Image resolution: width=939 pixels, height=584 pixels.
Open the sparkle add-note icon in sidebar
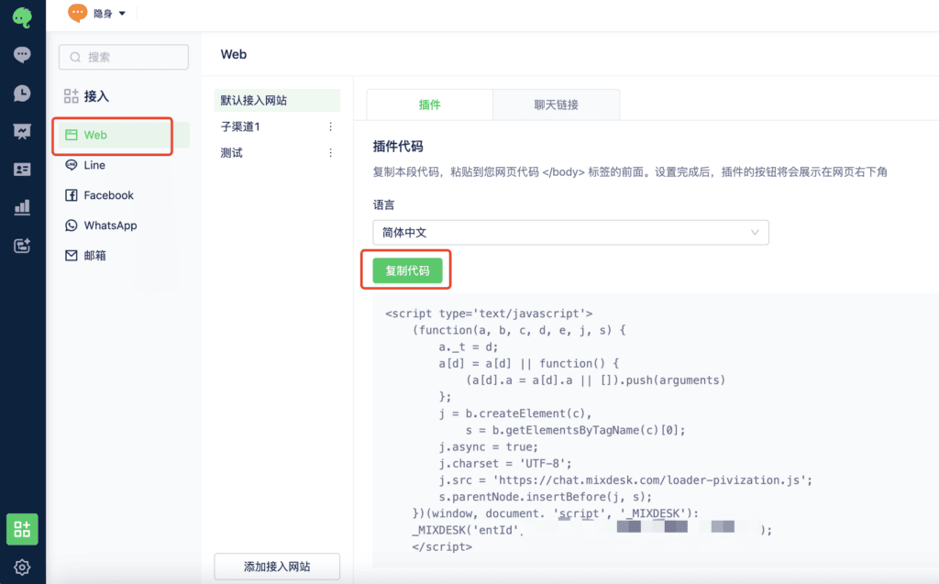pos(22,246)
